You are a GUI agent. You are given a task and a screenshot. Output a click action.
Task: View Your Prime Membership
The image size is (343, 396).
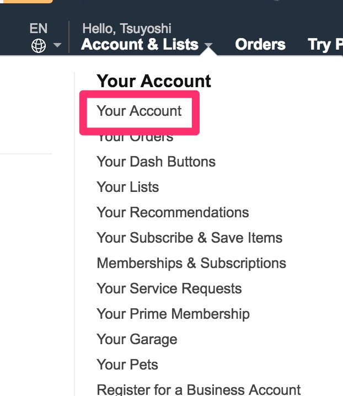pyautogui.click(x=173, y=314)
